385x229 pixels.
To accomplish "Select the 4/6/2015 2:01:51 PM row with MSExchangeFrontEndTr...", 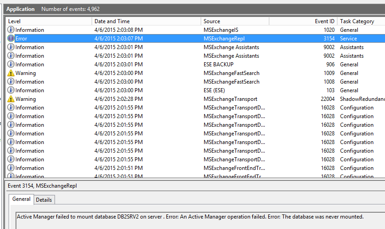I will coord(195,168).
